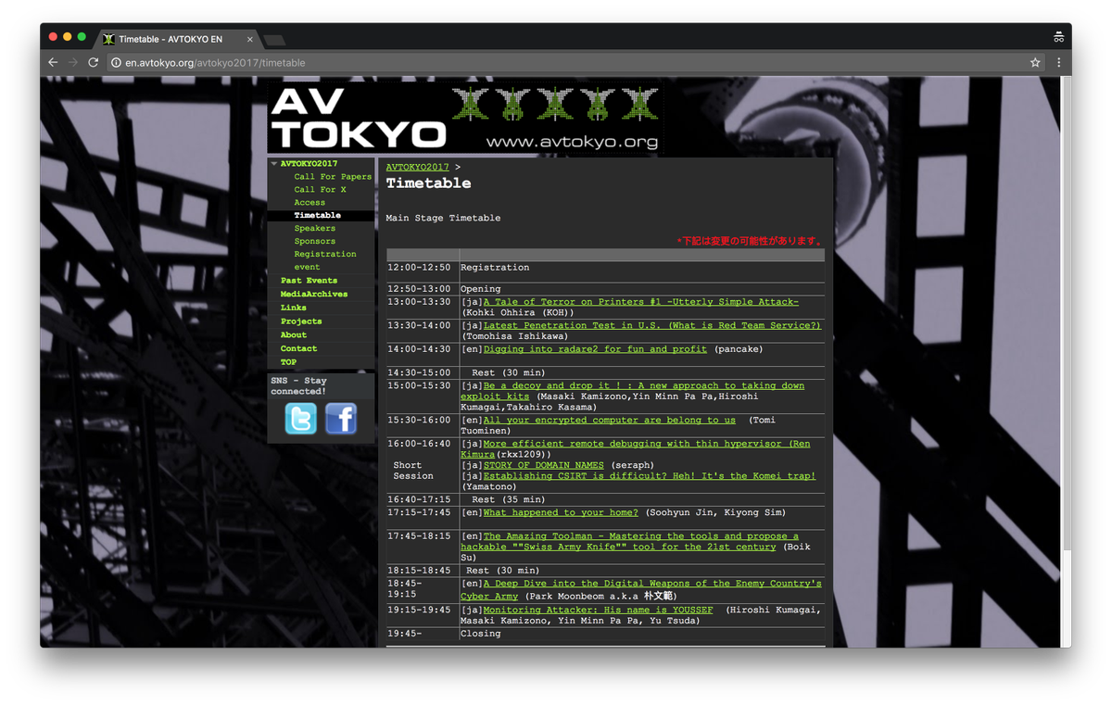Open What happened to your home? talk
The height and width of the screenshot is (705, 1112).
click(560, 512)
